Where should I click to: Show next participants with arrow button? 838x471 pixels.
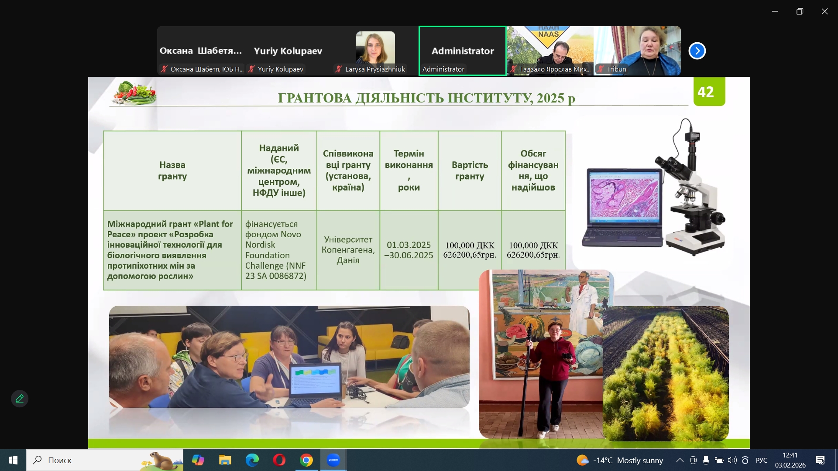(x=697, y=51)
